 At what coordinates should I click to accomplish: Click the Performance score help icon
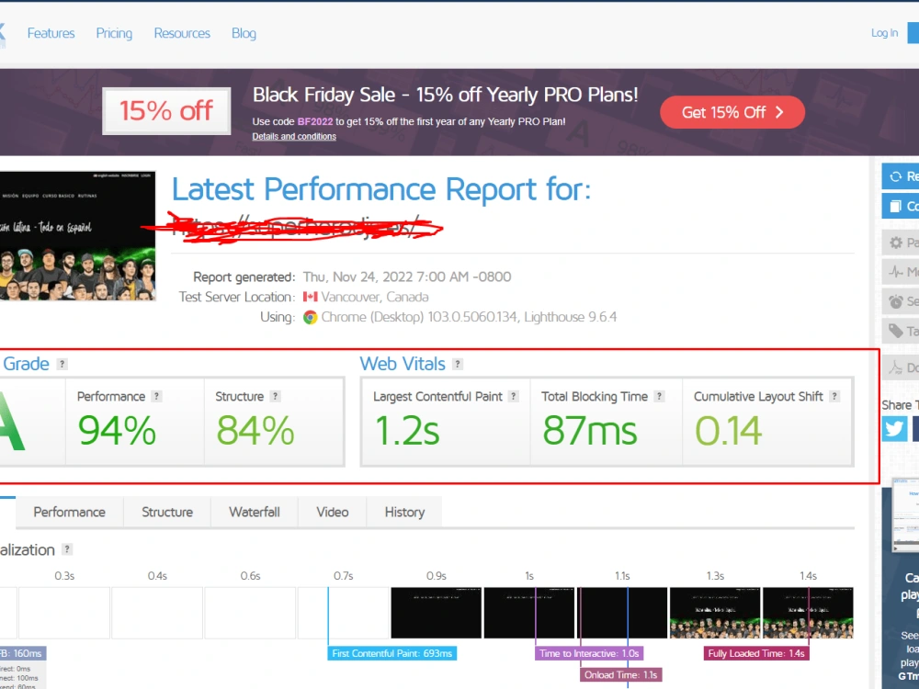pyautogui.click(x=156, y=396)
